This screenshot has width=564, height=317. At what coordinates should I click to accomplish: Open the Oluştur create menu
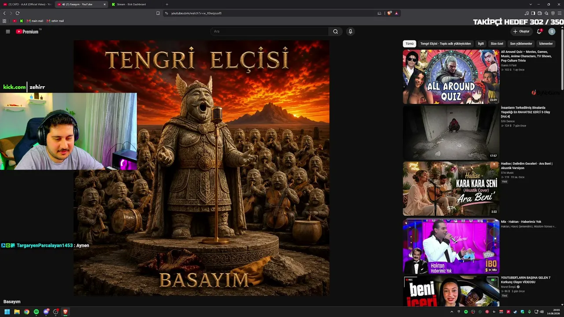[x=521, y=31]
